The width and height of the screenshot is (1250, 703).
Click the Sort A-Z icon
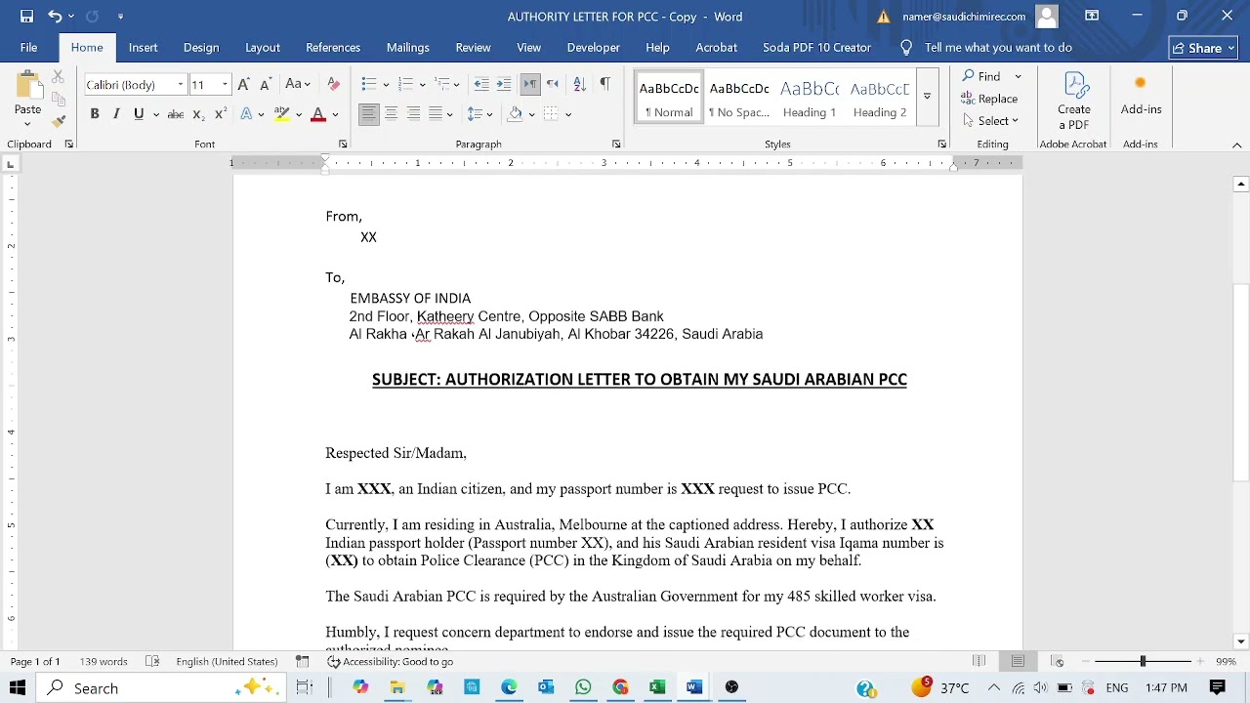[x=579, y=85]
